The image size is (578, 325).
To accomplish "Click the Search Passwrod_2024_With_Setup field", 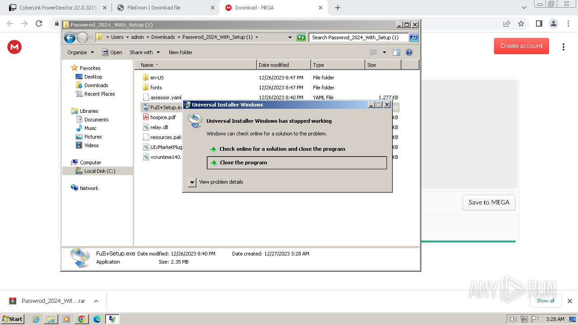I will click(x=359, y=37).
